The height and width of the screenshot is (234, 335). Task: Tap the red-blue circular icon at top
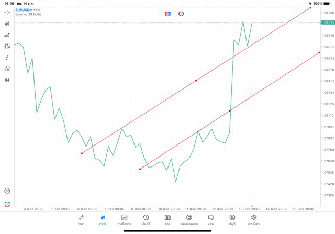click(x=181, y=13)
